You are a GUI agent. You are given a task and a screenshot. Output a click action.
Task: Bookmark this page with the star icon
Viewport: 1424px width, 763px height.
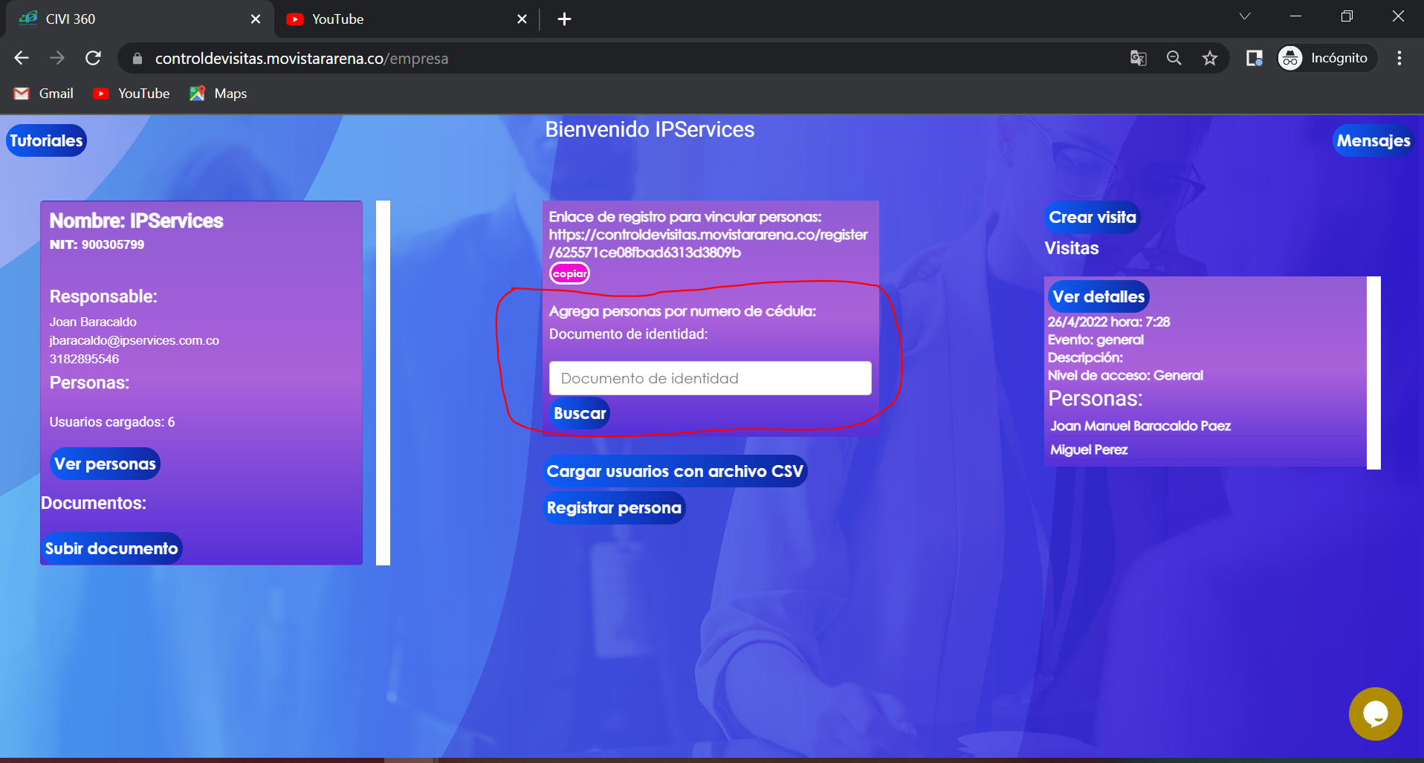(1210, 58)
